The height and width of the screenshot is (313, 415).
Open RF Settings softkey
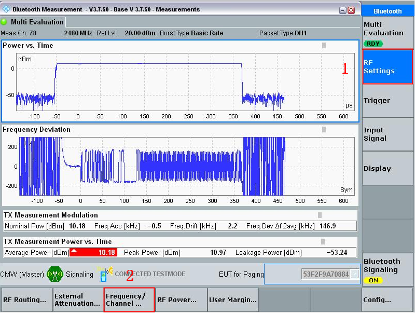tap(388, 67)
